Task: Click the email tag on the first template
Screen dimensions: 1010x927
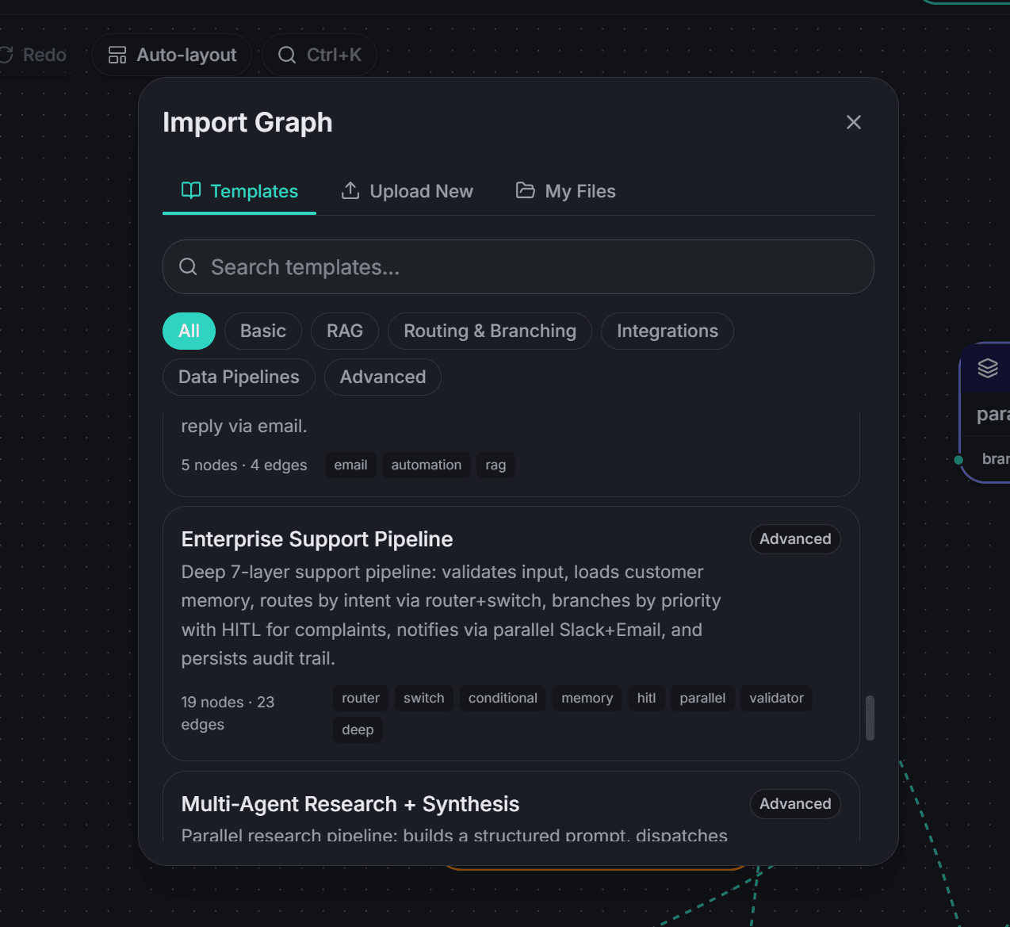Action: 350,465
